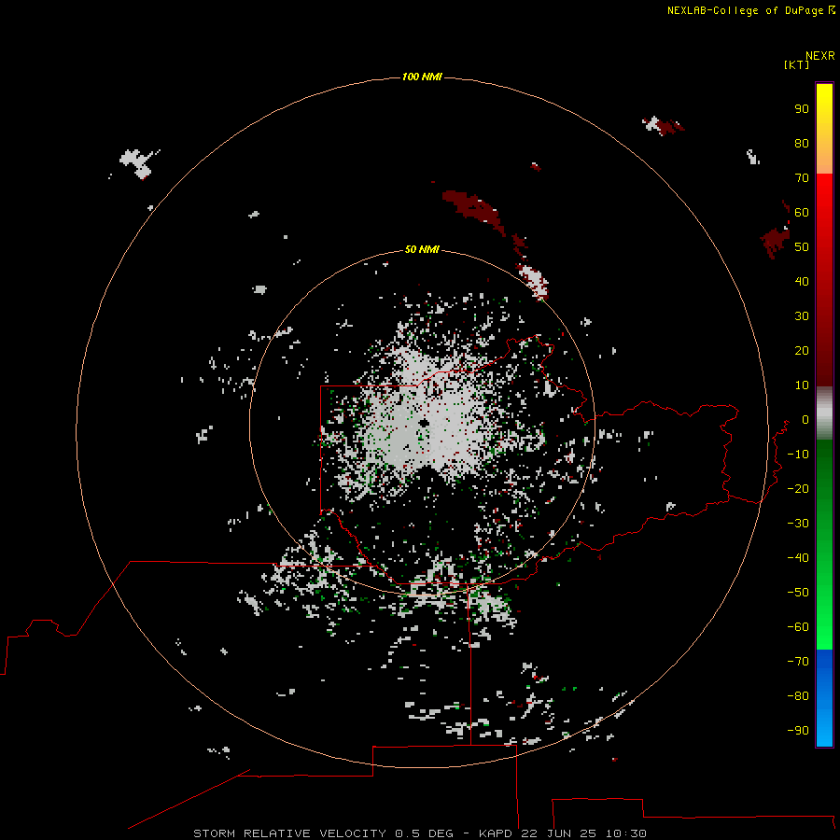The height and width of the screenshot is (840, 840).
Task: Click the 100 NMI range ring label
Action: click(x=422, y=77)
